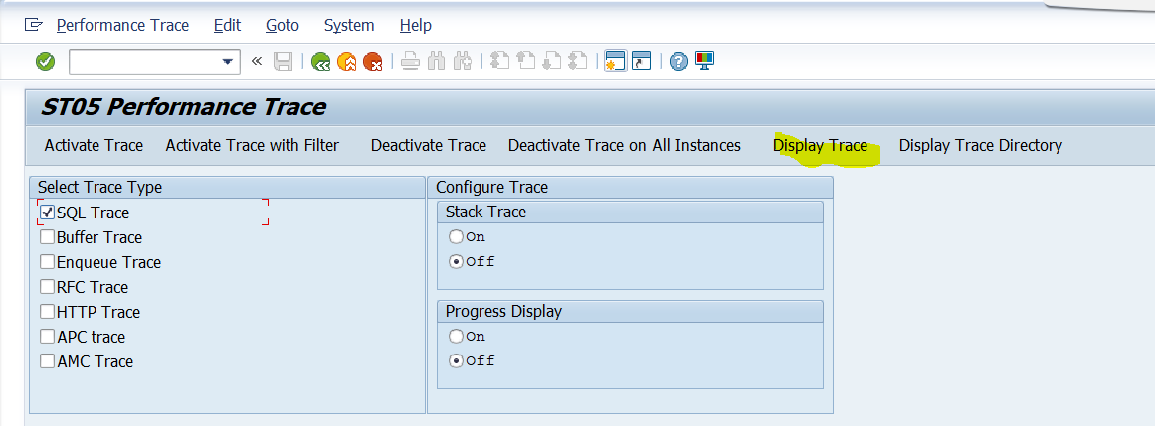Image resolution: width=1155 pixels, height=426 pixels.
Task: Open Customize Local Layout monitor icon
Action: click(x=704, y=61)
